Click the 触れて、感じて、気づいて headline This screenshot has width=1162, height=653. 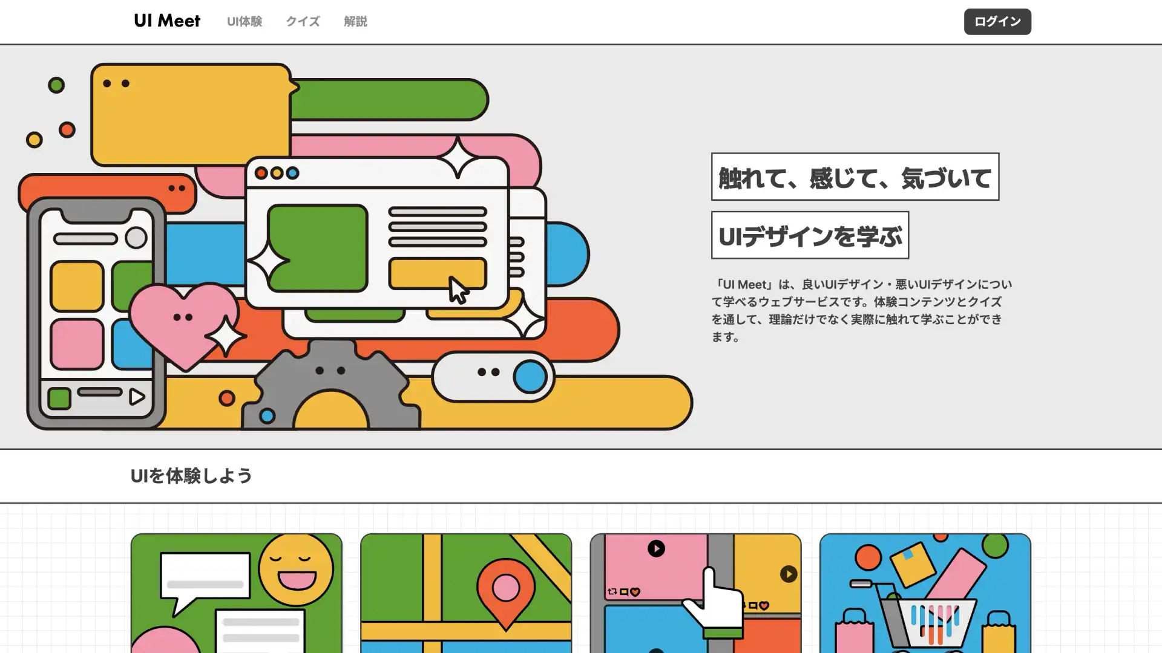coord(855,177)
